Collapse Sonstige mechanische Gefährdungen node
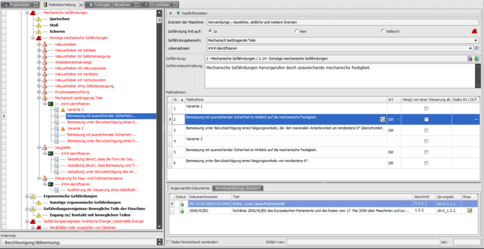The width and height of the screenshot is (484, 249). [32, 38]
